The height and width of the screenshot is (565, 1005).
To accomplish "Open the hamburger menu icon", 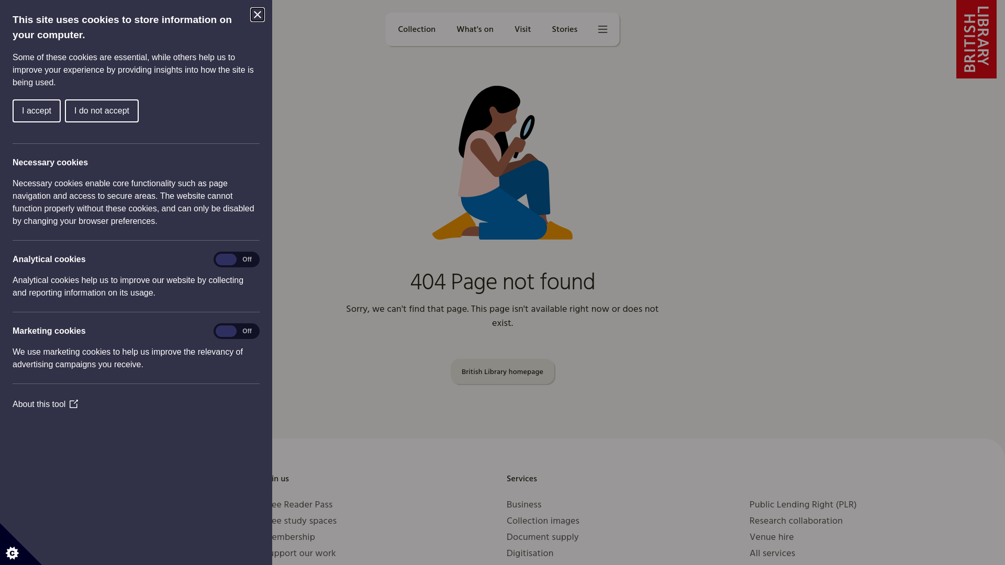I will click(603, 29).
